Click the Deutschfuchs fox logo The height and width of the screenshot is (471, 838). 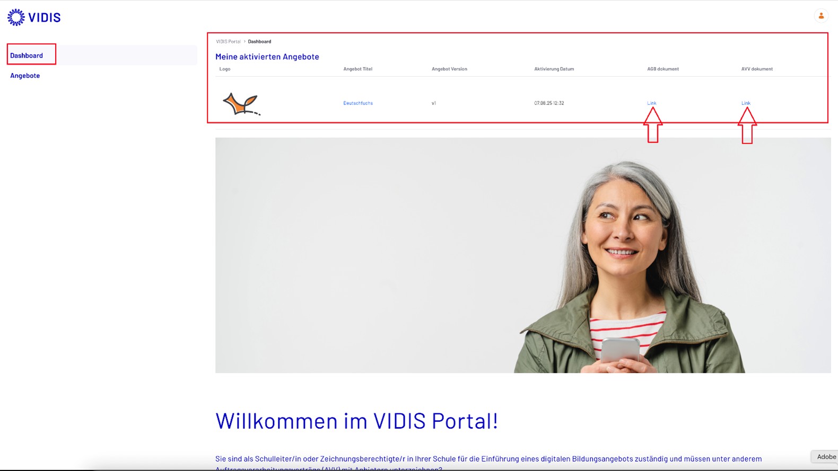point(241,103)
